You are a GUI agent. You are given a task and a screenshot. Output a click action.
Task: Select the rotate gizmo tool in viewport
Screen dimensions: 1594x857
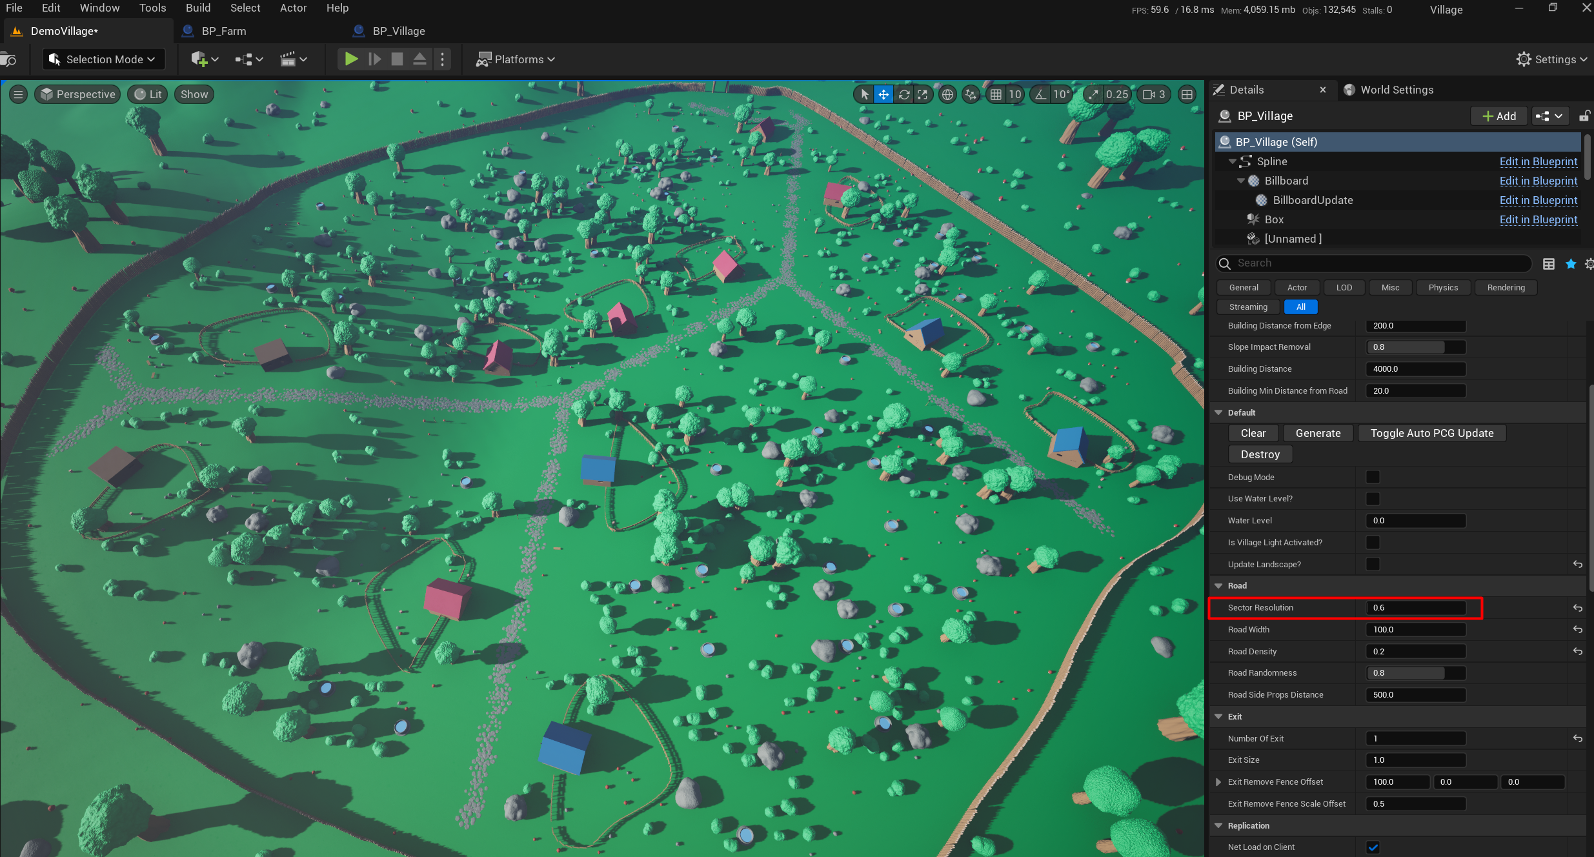pyautogui.click(x=903, y=94)
